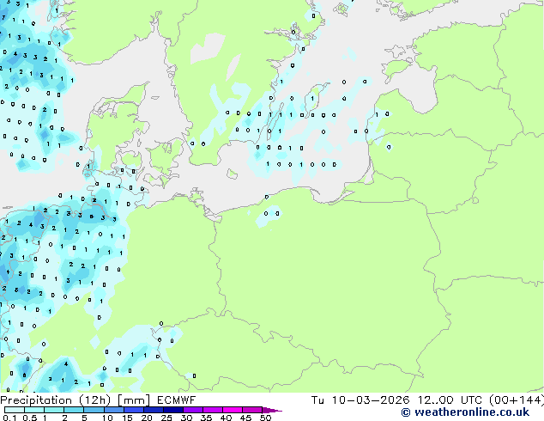Screen dimensions: 544x421
Task: Click the '10' legend scale label
Action: coord(107,418)
